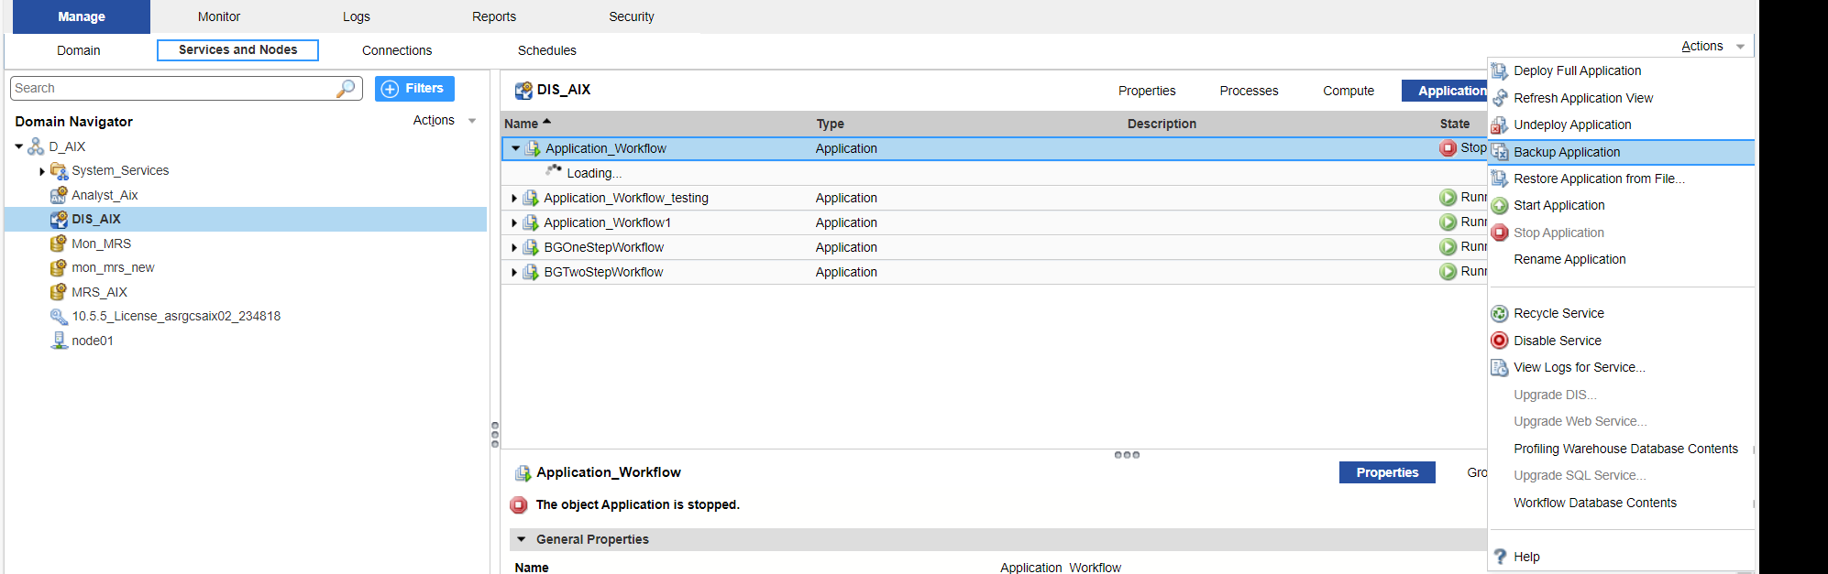Click the Undeploy Application icon
Screen dimensions: 1828x574
tap(1500, 125)
